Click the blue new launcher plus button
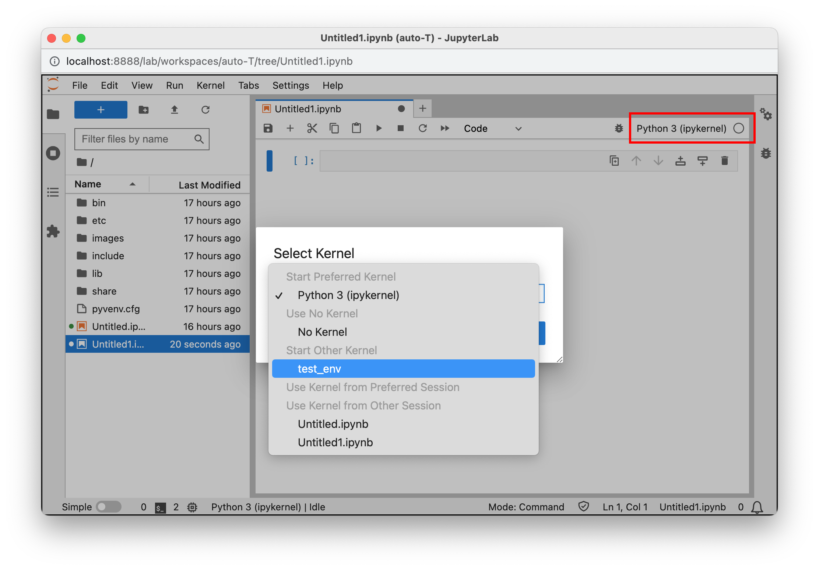This screenshot has width=819, height=570. pyautogui.click(x=101, y=110)
